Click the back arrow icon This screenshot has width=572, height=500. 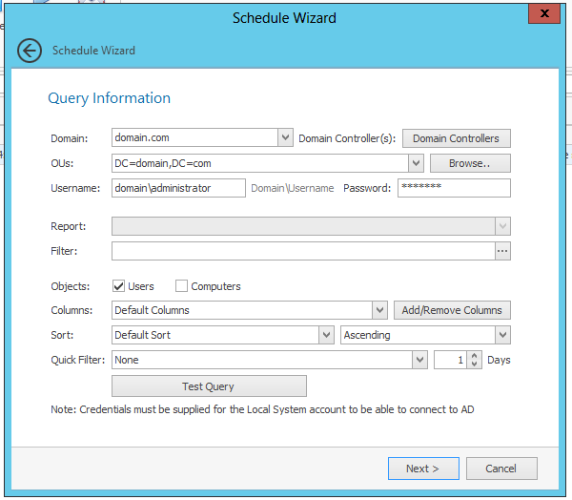coord(31,51)
